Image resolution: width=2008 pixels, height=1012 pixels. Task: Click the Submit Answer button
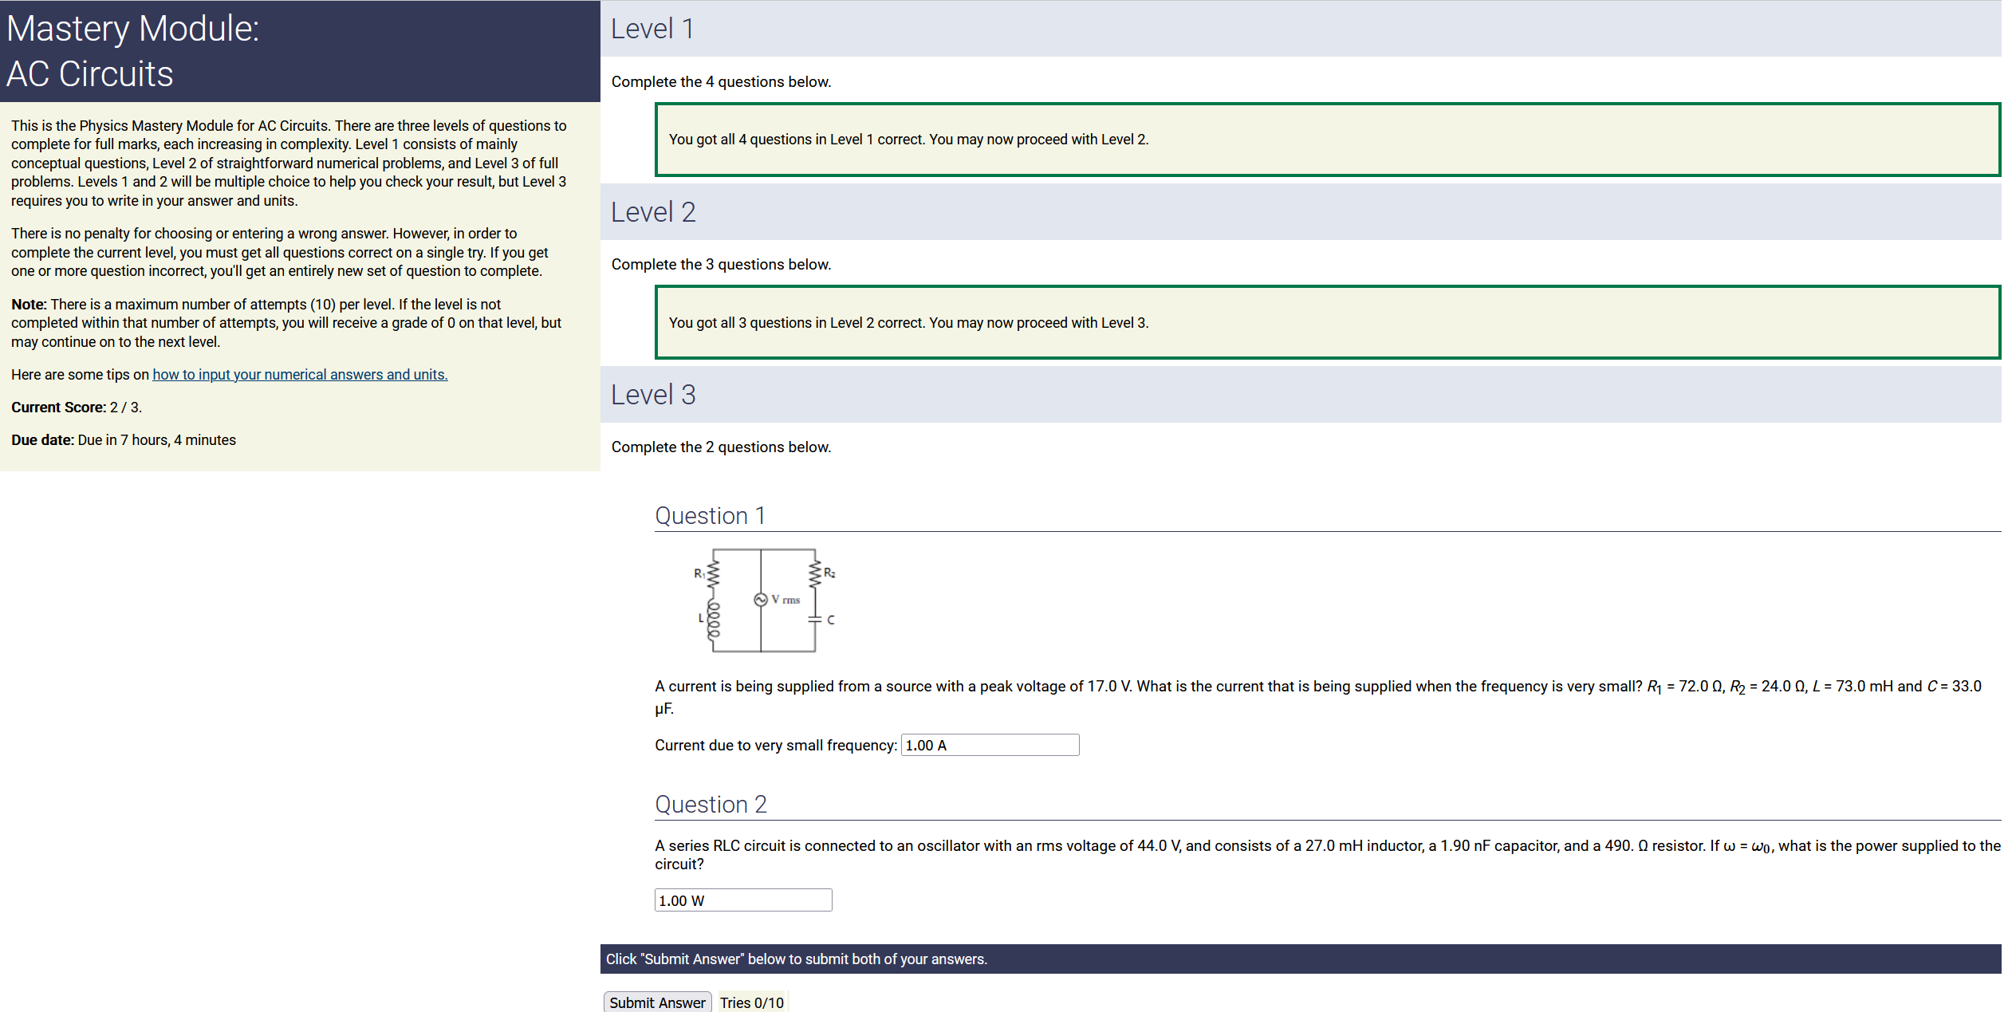tap(656, 1002)
